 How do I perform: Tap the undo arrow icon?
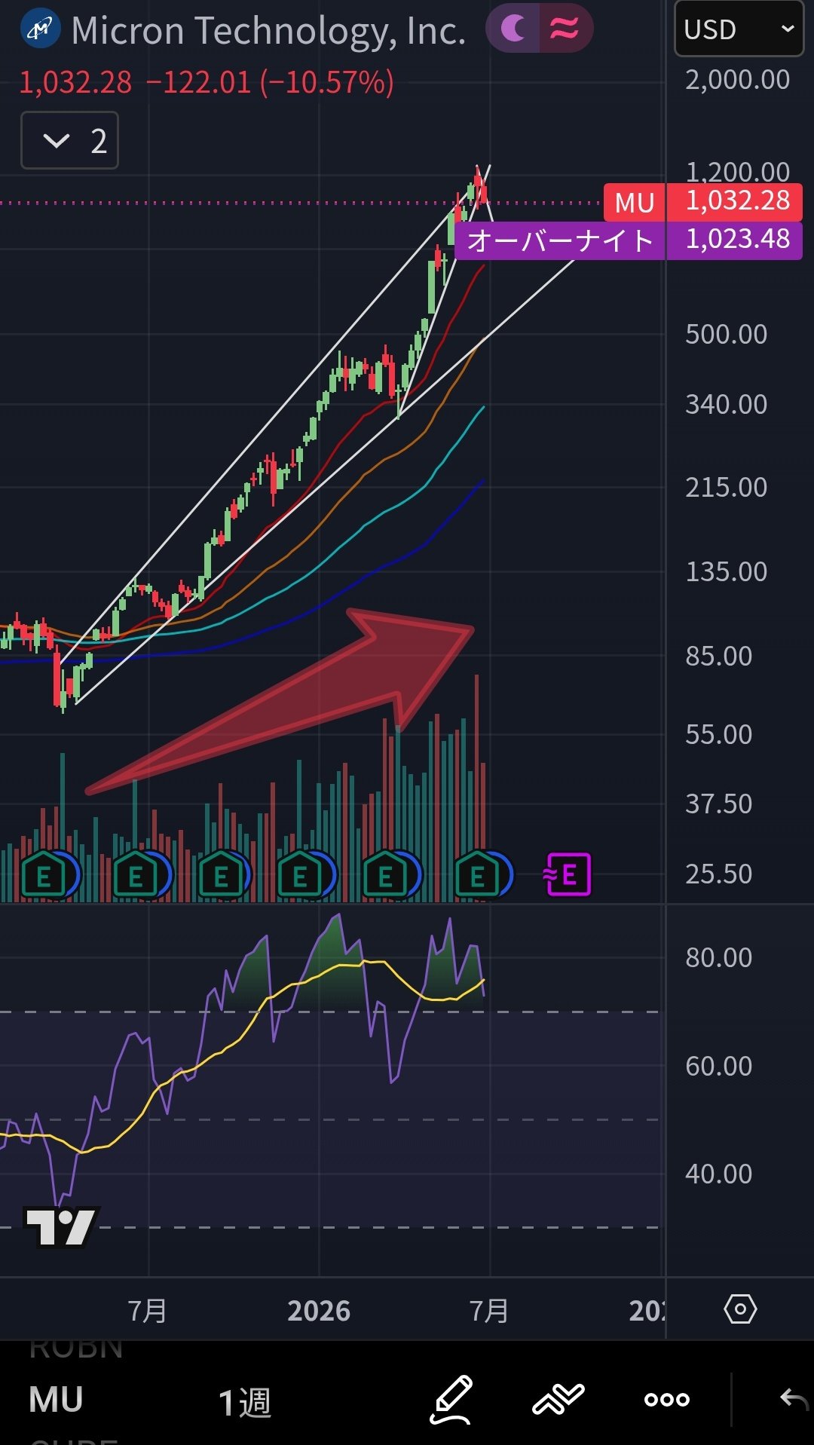tap(794, 1399)
